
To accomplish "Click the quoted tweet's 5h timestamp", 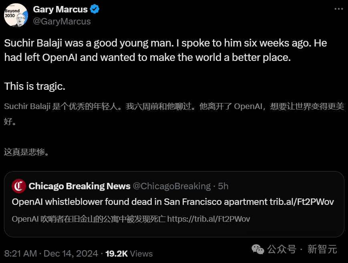I will [223, 186].
